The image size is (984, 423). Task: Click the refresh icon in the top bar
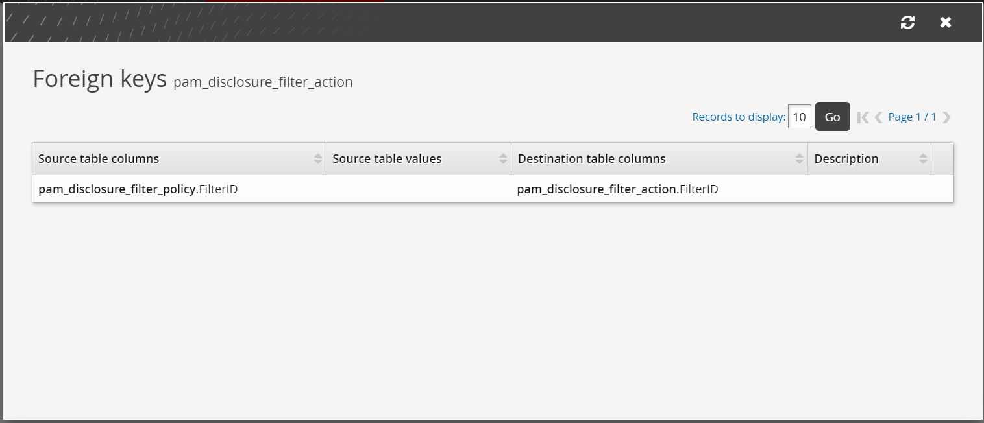pos(907,23)
